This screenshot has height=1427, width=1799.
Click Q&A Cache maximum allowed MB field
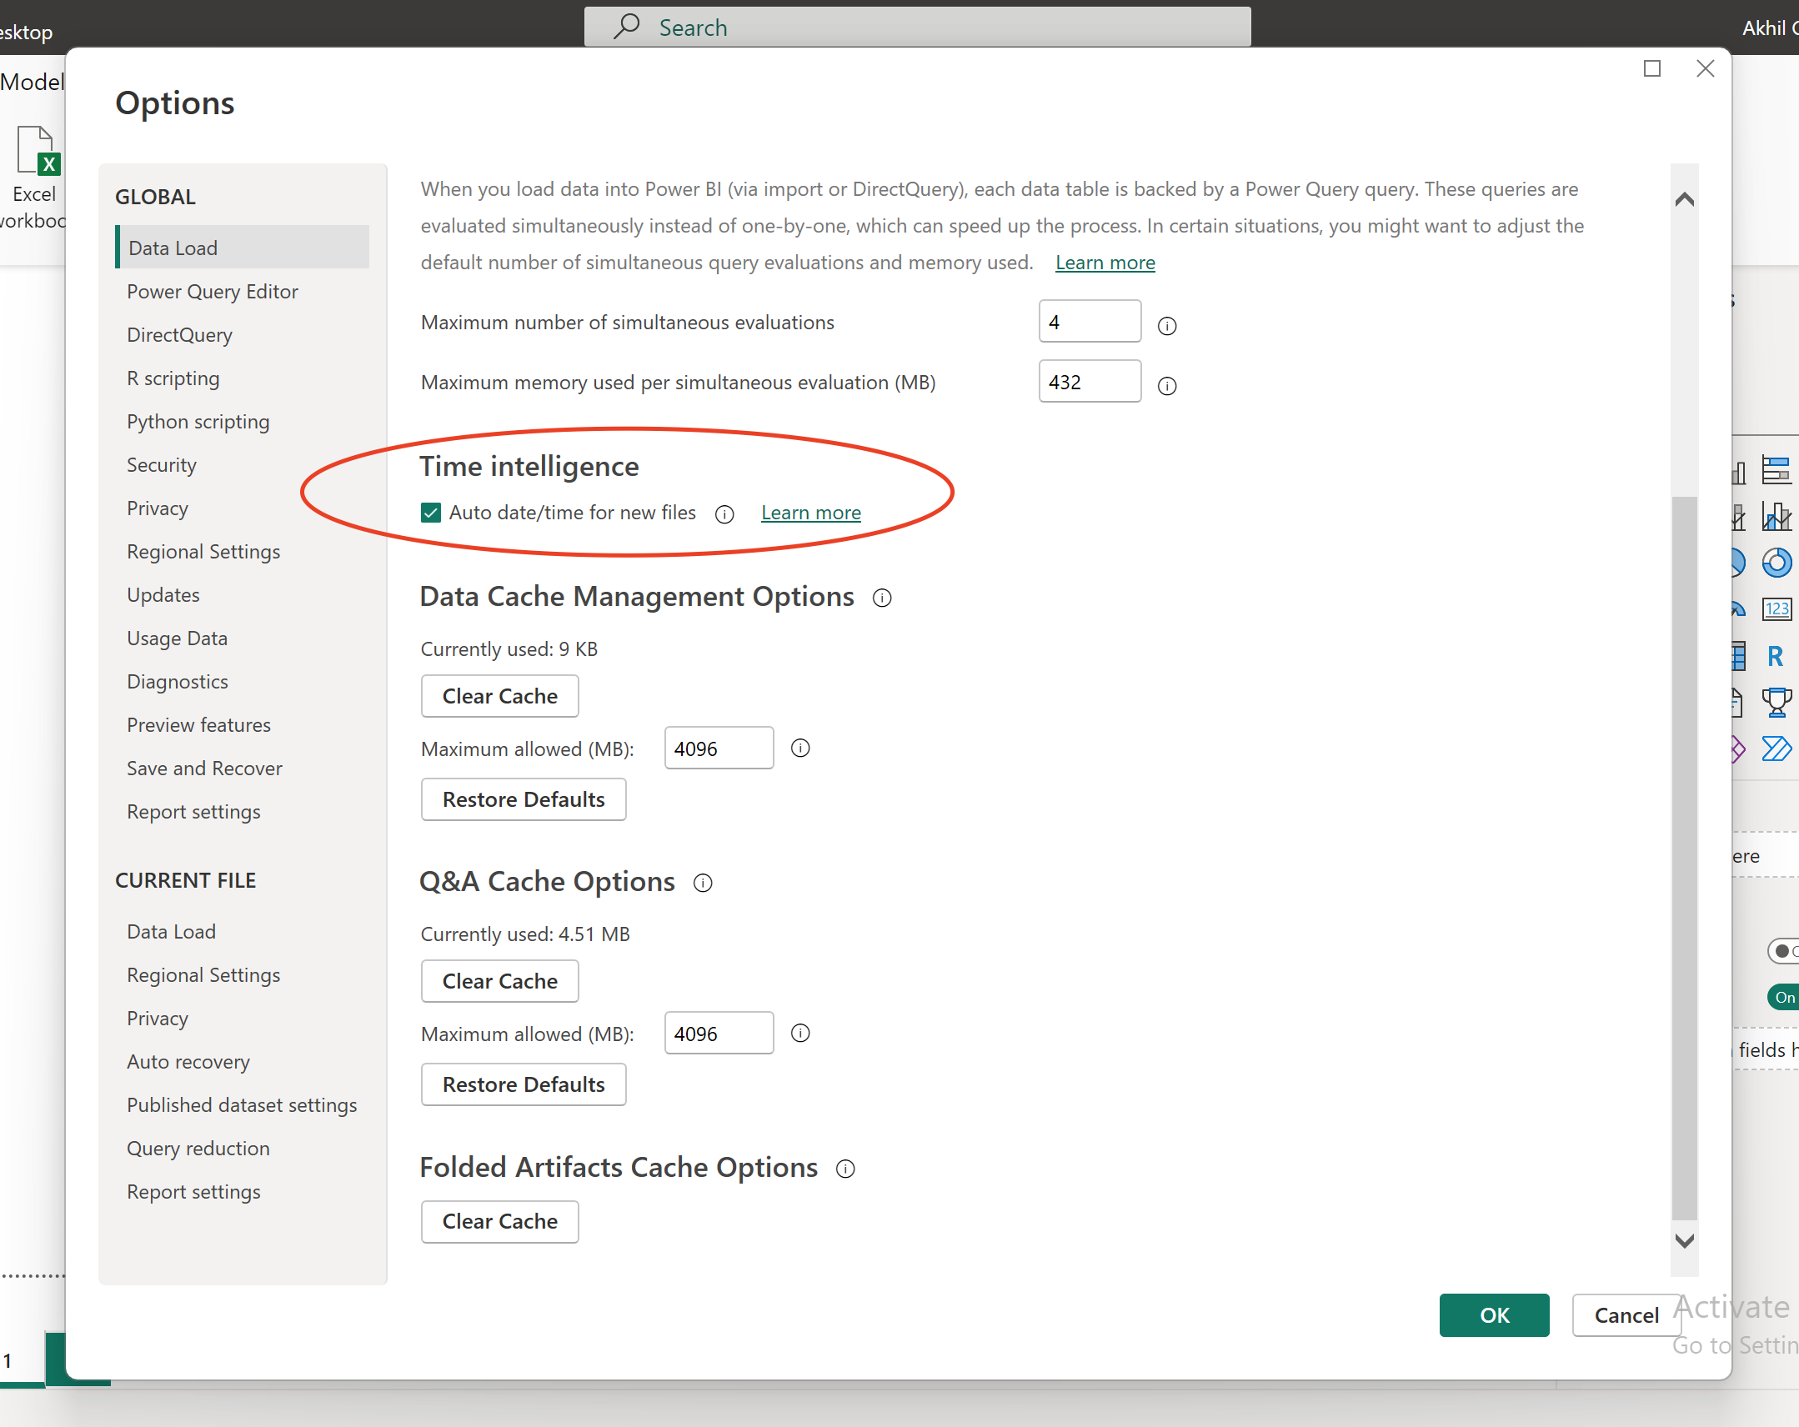click(x=719, y=1033)
